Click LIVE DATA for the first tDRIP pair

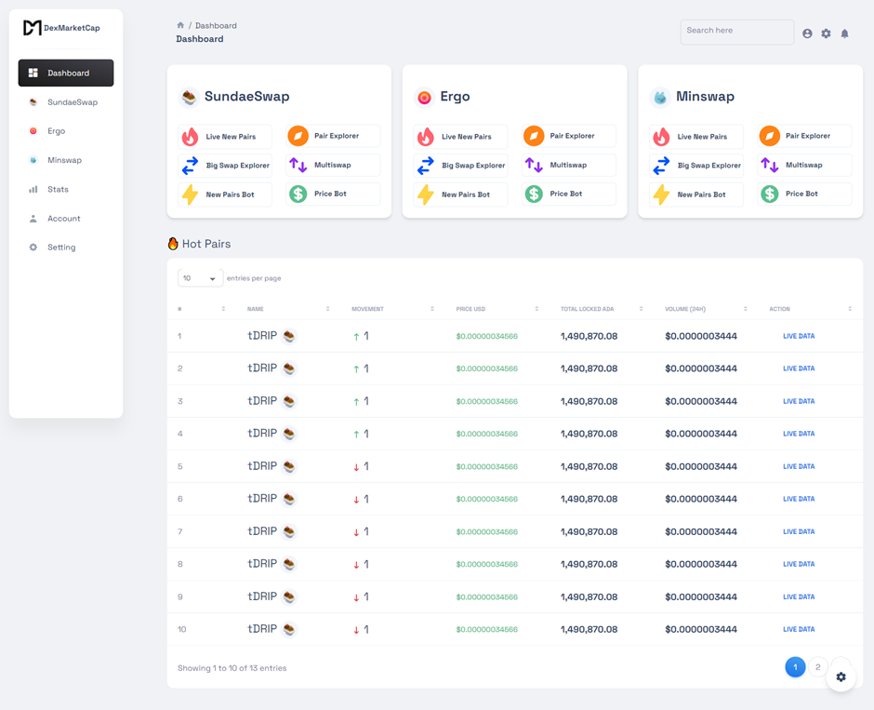coord(799,336)
